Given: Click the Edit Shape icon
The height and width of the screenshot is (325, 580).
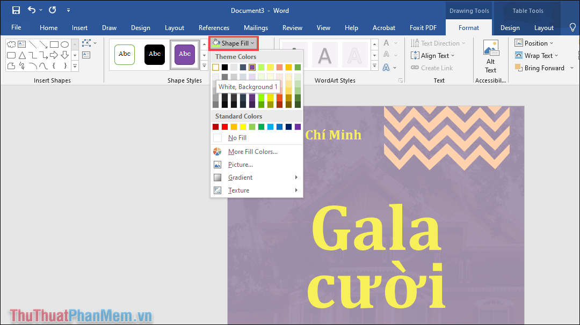Looking at the screenshot, I should tap(86, 44).
